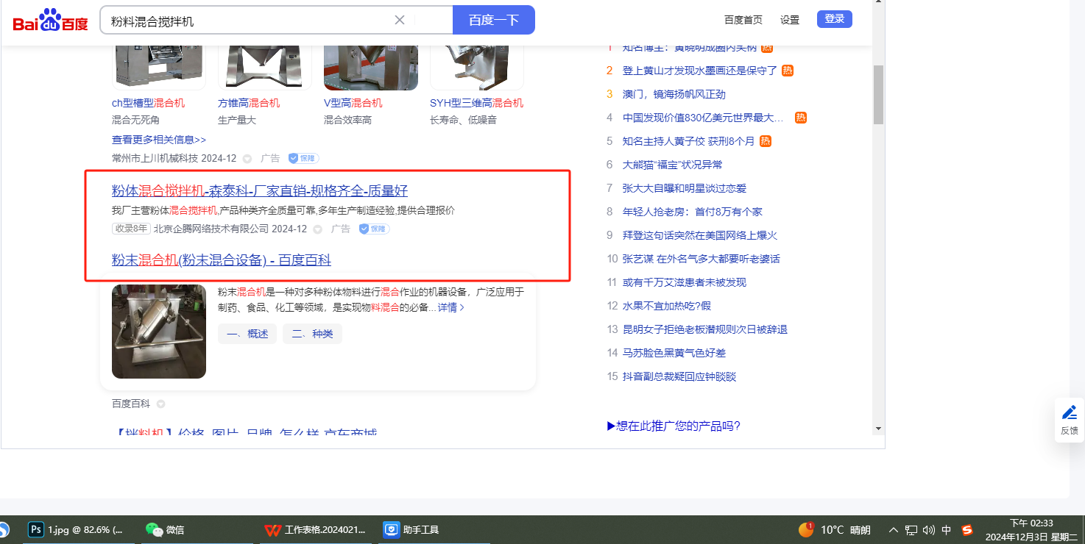The image size is (1085, 544).
Task: Click the 广告 label beside 常州市上川机械科技
Action: (x=270, y=158)
